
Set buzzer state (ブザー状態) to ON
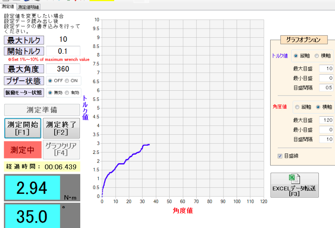pyautogui.click(x=67, y=81)
